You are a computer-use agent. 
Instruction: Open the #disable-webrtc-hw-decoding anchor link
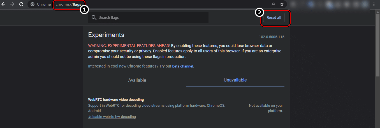[112, 117]
